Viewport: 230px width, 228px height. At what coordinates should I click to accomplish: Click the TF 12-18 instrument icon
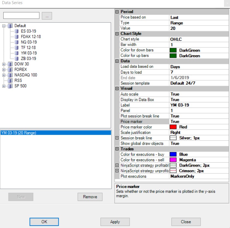pos(17,48)
